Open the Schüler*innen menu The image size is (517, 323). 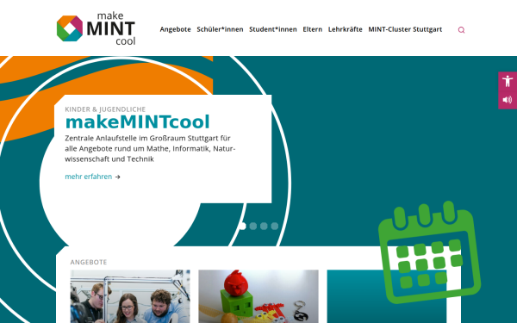click(220, 29)
